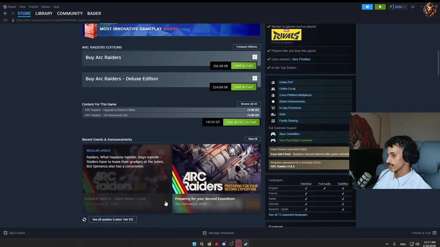Image resolution: width=440 pixels, height=247 pixels.
Task: Open the Games menu
Action: [45, 7]
